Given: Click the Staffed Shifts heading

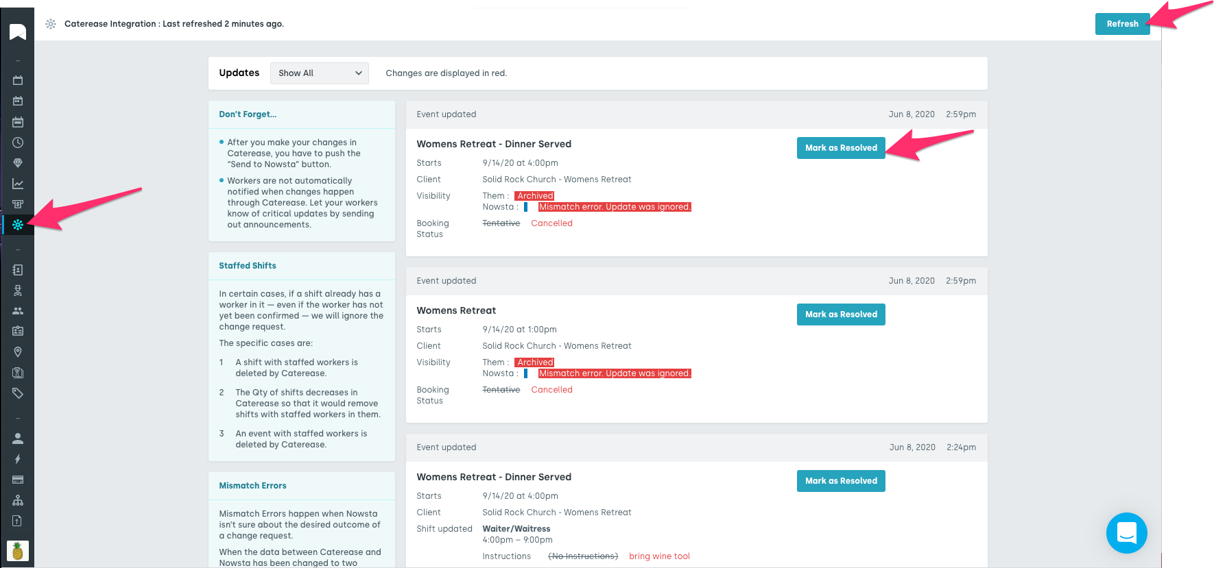Looking at the screenshot, I should tap(248, 266).
